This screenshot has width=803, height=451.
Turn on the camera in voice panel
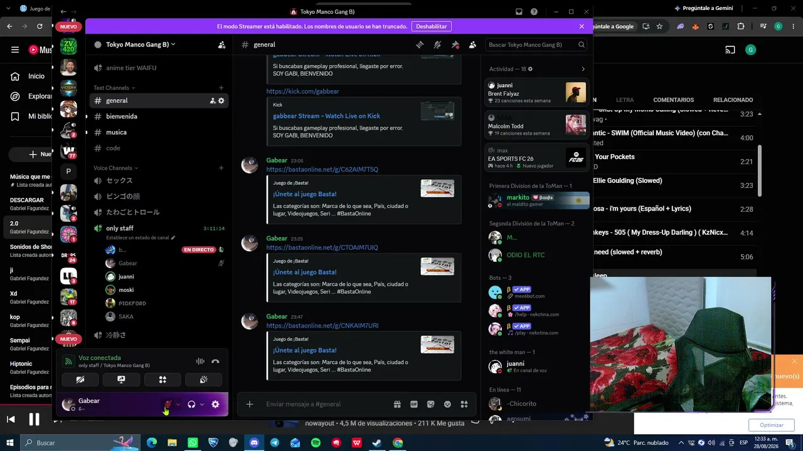click(x=80, y=380)
